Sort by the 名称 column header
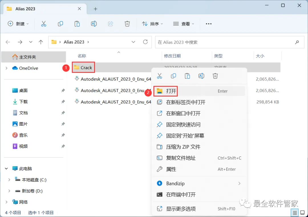 coord(82,56)
